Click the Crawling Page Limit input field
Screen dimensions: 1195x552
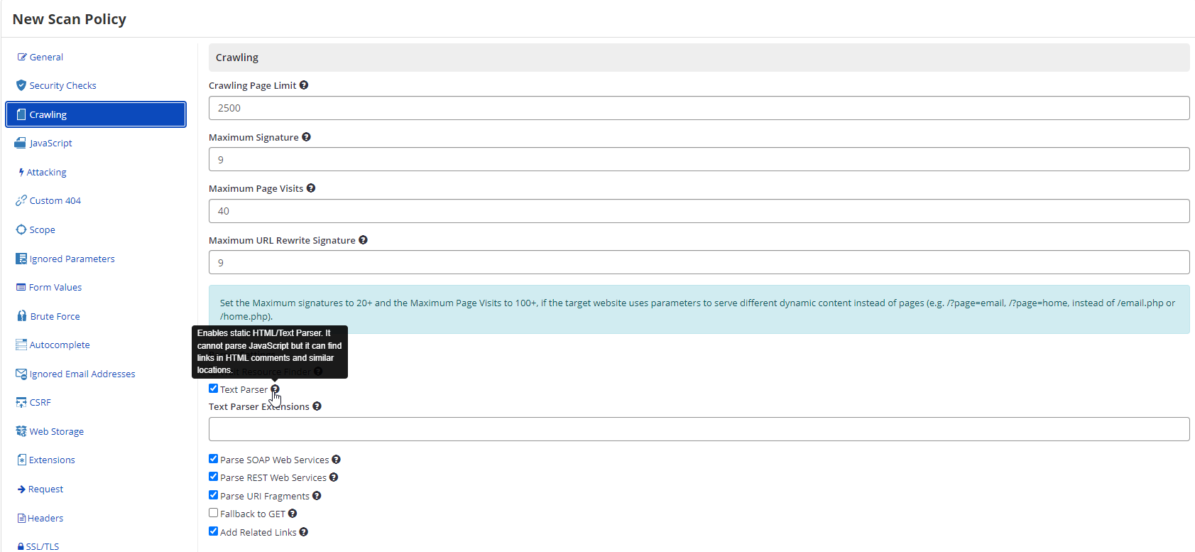coord(699,108)
